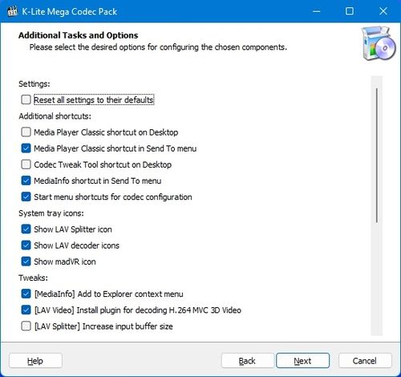Minimize the K-Lite installer window
This screenshot has height=377, width=401.
pos(317,11)
